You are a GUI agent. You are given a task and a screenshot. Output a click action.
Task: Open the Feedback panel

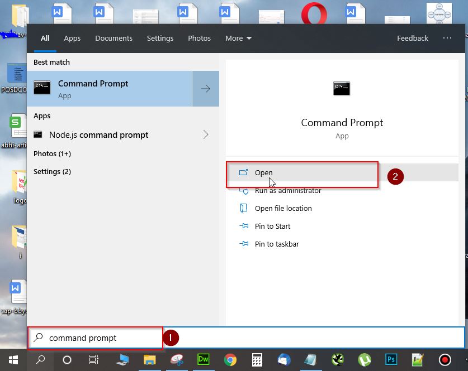coord(412,38)
